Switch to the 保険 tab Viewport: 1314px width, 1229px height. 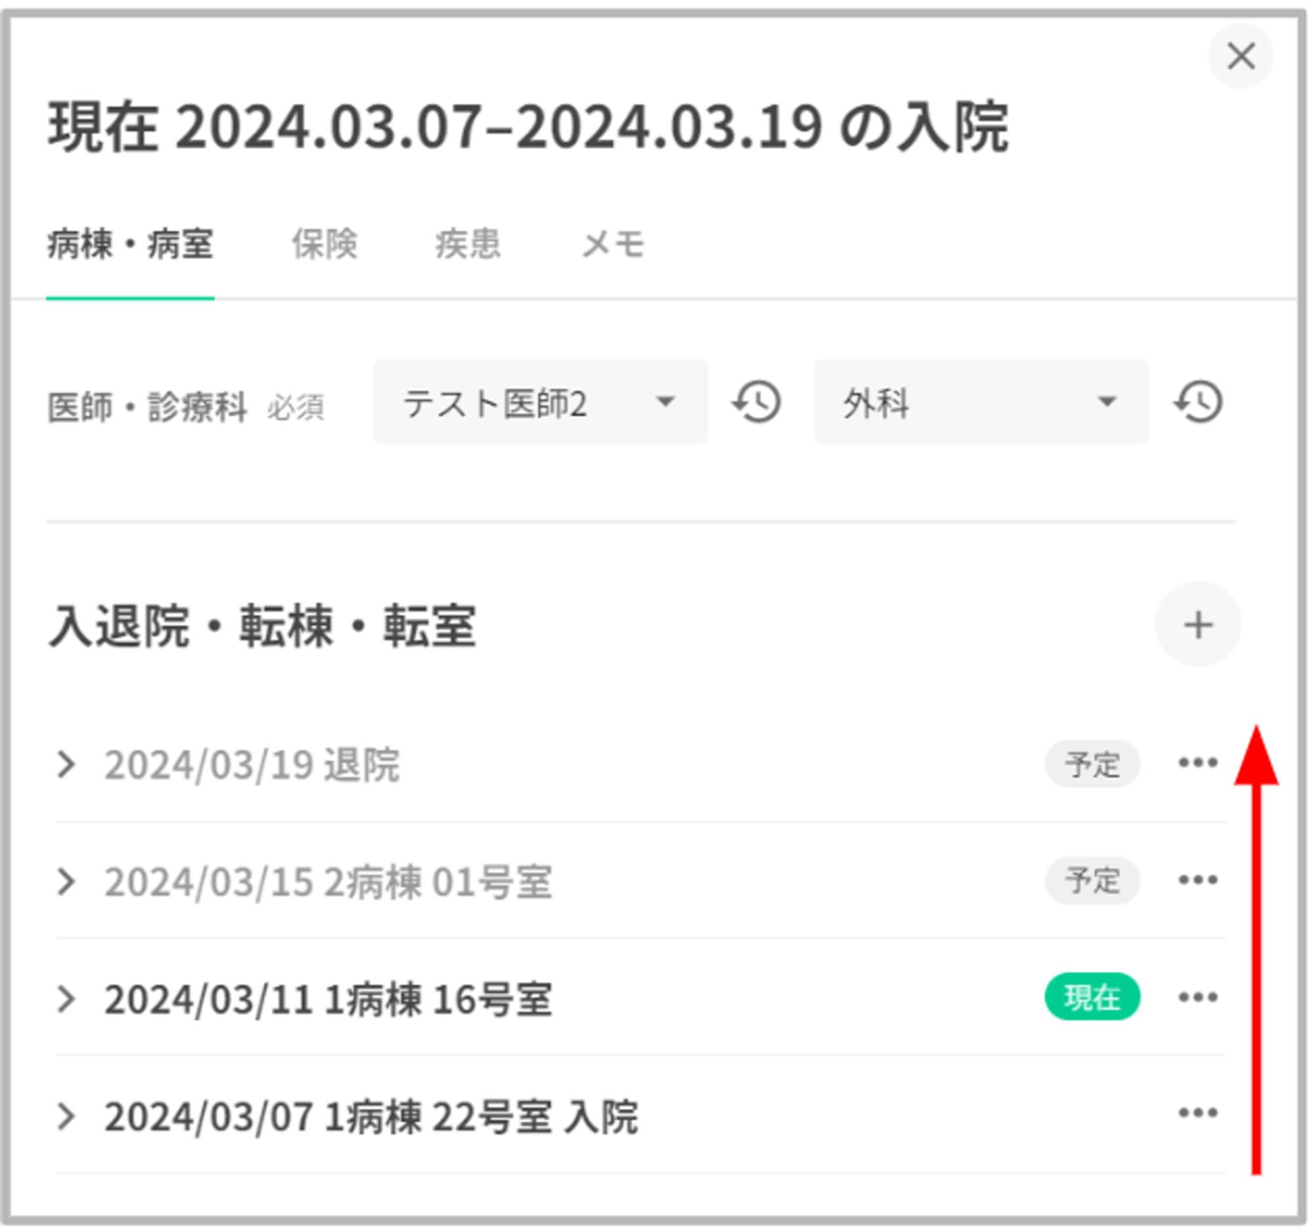point(325,244)
